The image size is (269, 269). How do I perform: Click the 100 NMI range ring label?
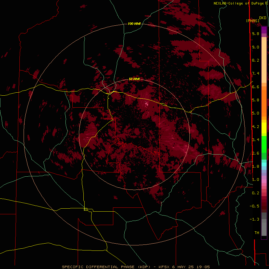[x=134, y=24]
